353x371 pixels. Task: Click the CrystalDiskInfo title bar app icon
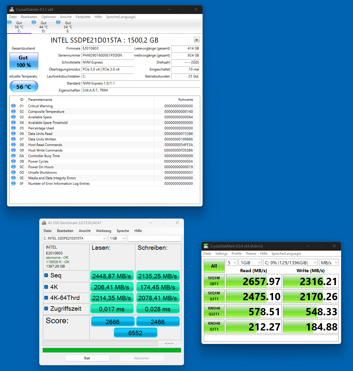point(12,9)
